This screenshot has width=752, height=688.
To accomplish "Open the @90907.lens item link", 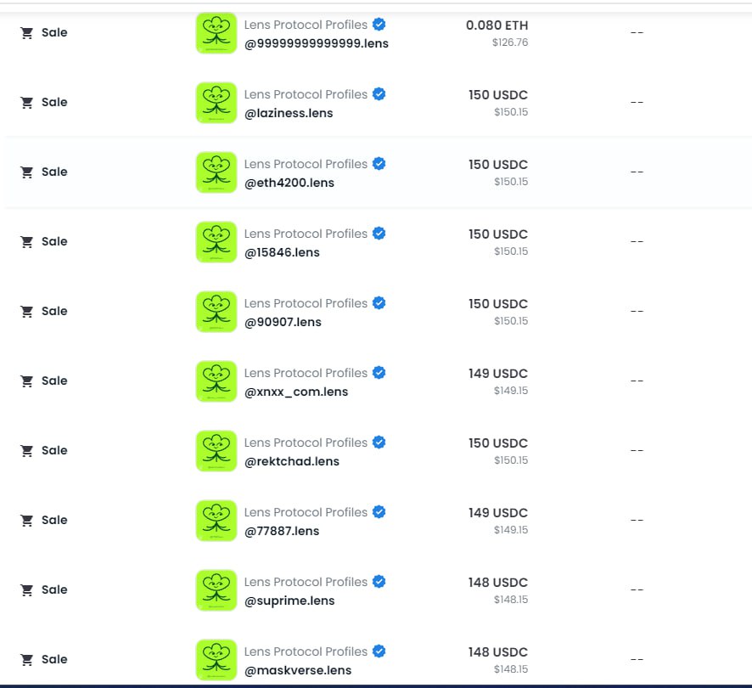I will click(x=283, y=322).
